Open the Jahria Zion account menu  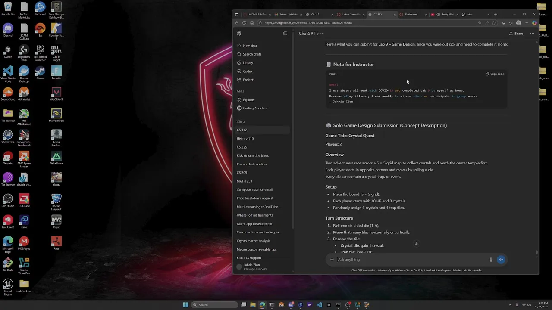263,267
